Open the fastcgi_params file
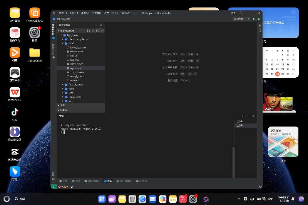 coord(81,47)
